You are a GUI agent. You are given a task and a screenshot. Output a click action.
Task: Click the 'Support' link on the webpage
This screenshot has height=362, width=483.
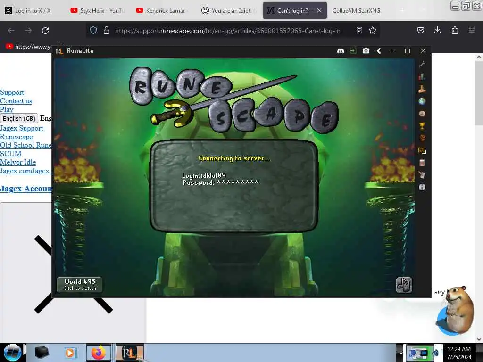[12, 92]
